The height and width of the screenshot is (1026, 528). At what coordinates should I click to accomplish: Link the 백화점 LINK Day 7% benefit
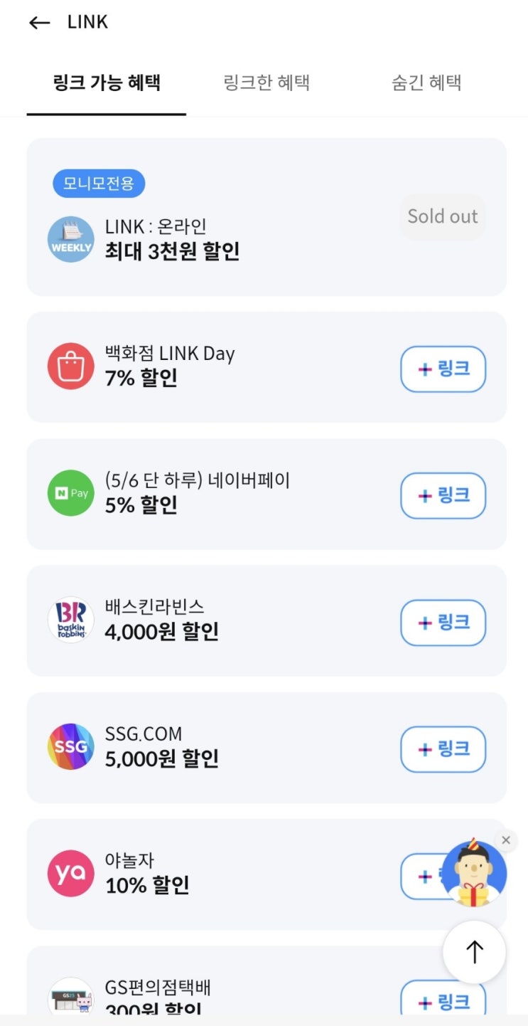pyautogui.click(x=443, y=369)
